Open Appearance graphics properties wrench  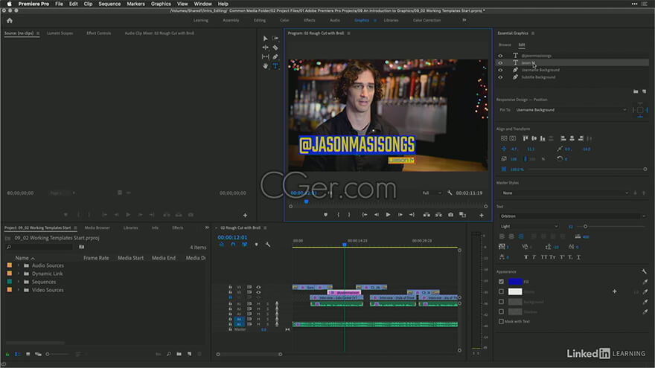click(x=644, y=271)
